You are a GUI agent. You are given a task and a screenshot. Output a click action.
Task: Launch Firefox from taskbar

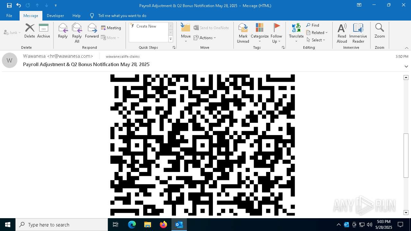(163, 225)
